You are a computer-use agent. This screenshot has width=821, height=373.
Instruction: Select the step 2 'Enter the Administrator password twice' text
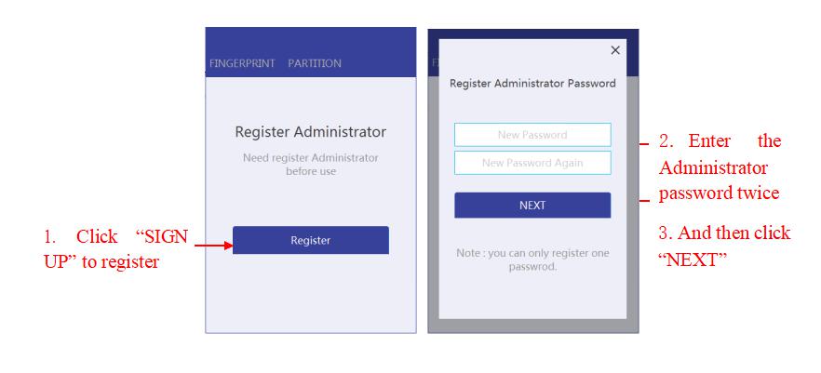(x=720, y=167)
